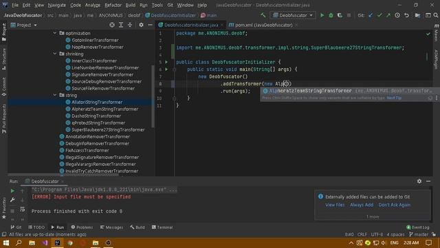This screenshot has width=440, height=248.
Task: Select FixAccessTransformer class
Action: pyautogui.click(x=87, y=150)
